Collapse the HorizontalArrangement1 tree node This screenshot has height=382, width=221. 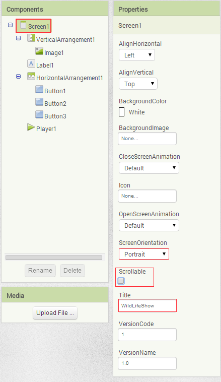tap(18, 76)
